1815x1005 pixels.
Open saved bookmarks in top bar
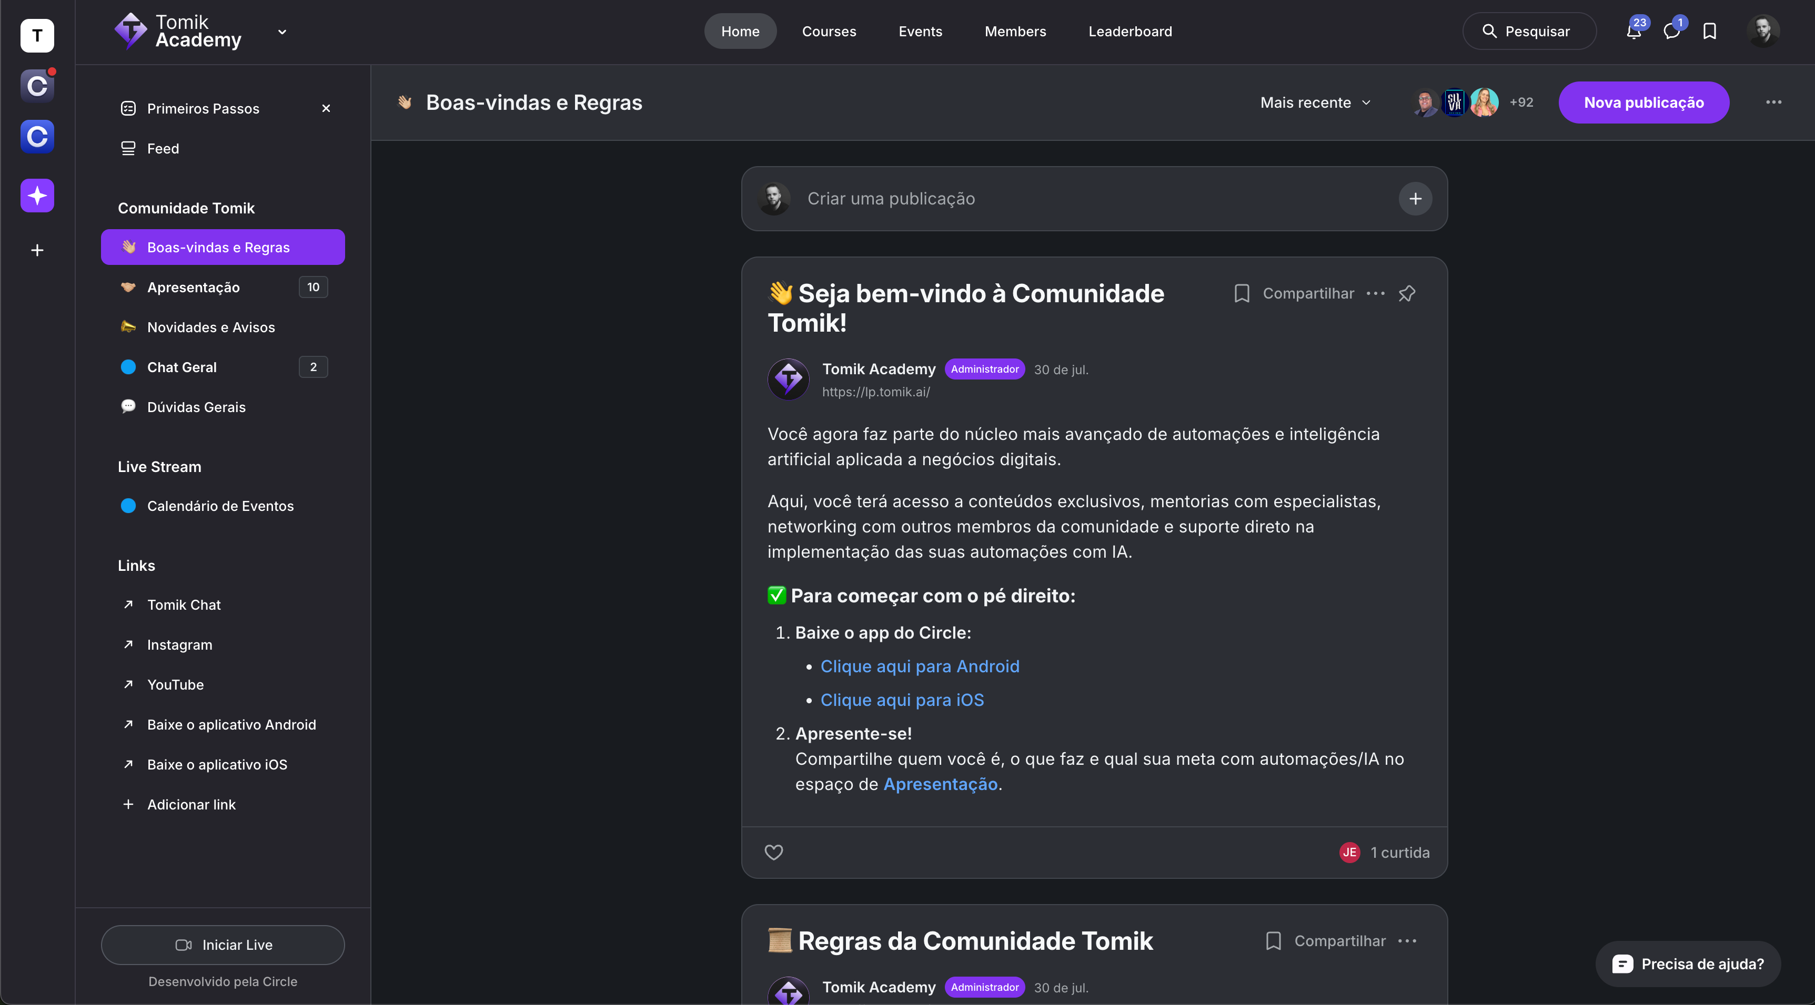1710,31
